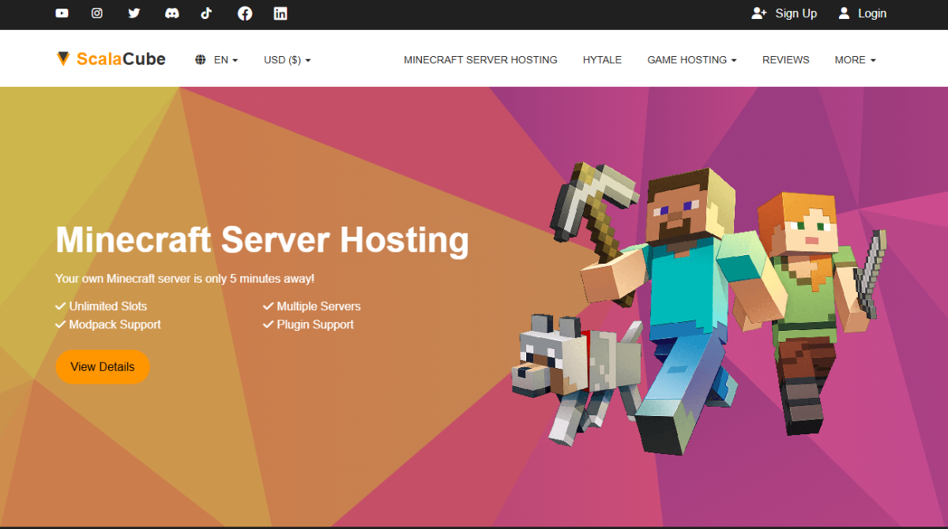
Task: Open the Discord social icon
Action: (x=171, y=13)
